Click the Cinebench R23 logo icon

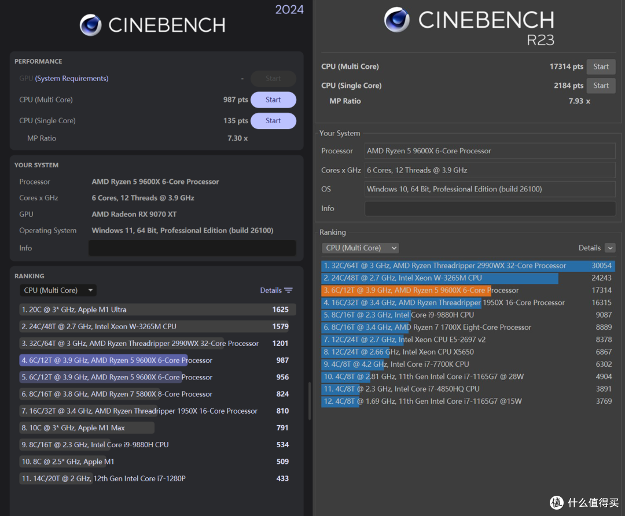(x=396, y=20)
